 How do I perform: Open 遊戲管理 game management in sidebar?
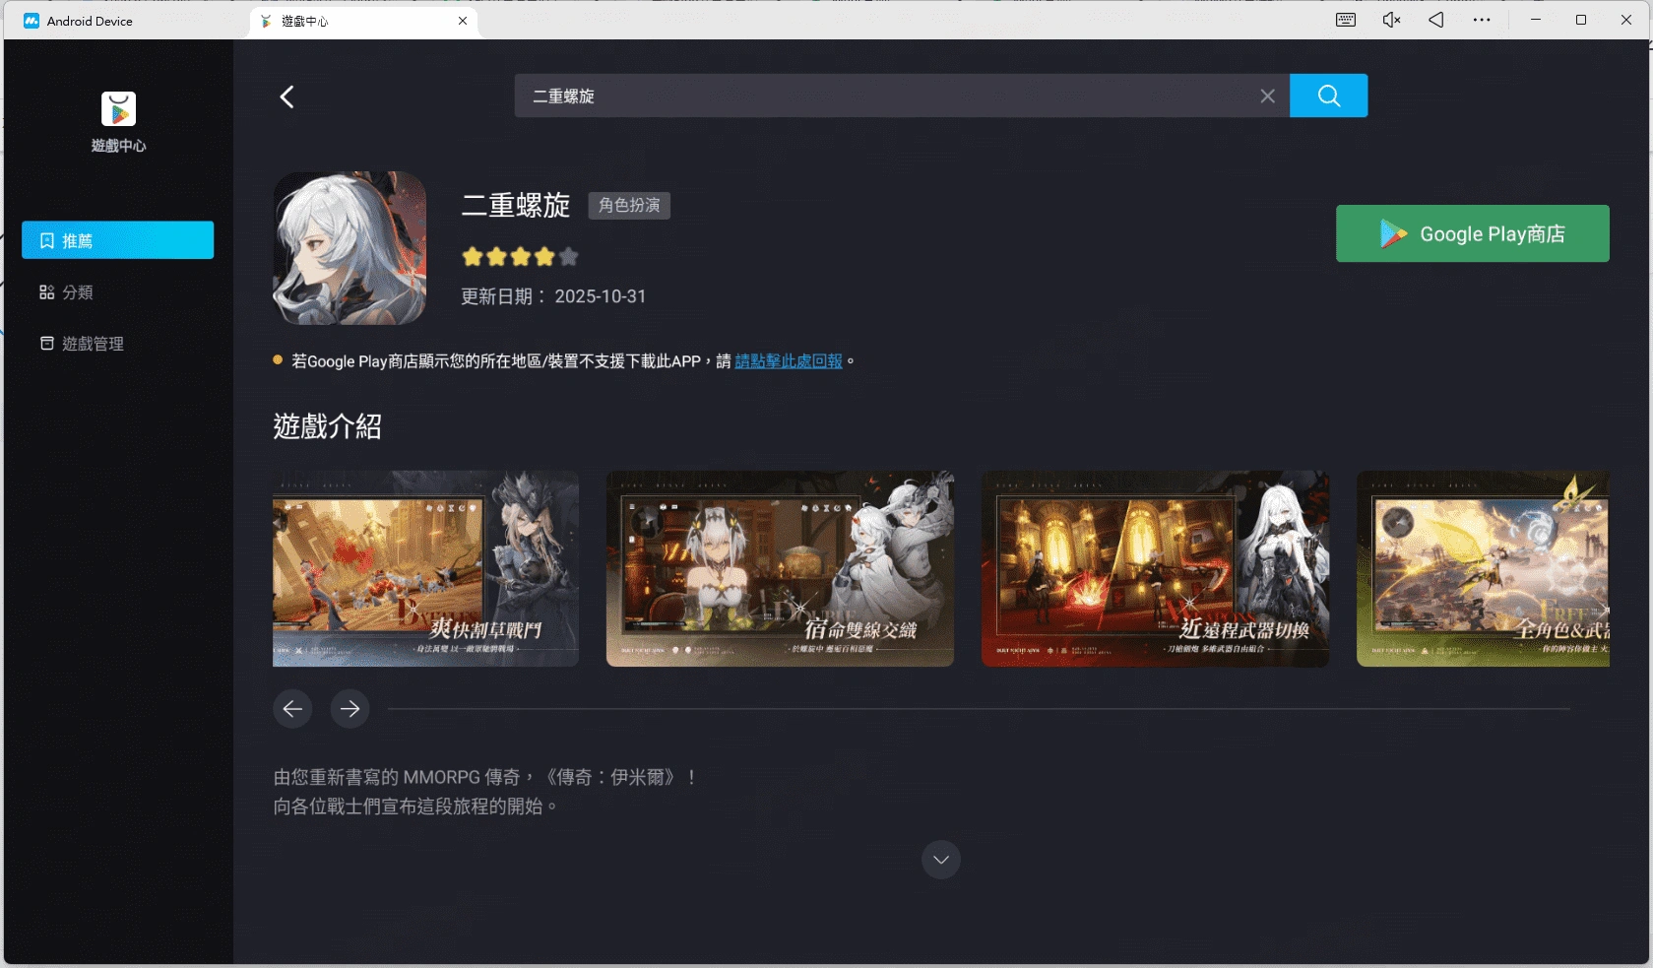click(93, 344)
